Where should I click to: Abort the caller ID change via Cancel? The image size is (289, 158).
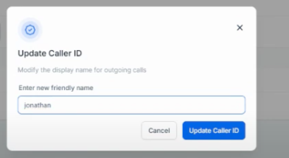[159, 131]
